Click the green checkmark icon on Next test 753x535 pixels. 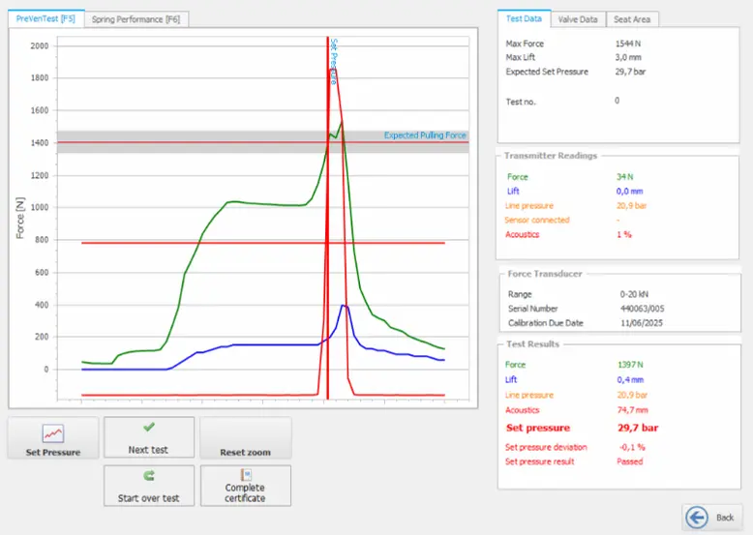(149, 427)
